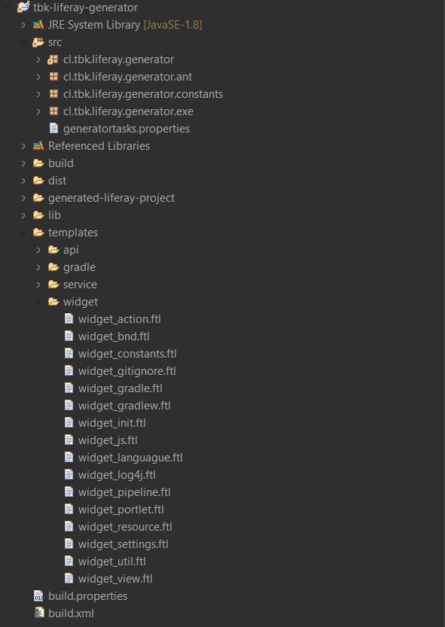Click the Referenced Libraries icon
Image resolution: width=445 pixels, height=627 pixels.
38,145
